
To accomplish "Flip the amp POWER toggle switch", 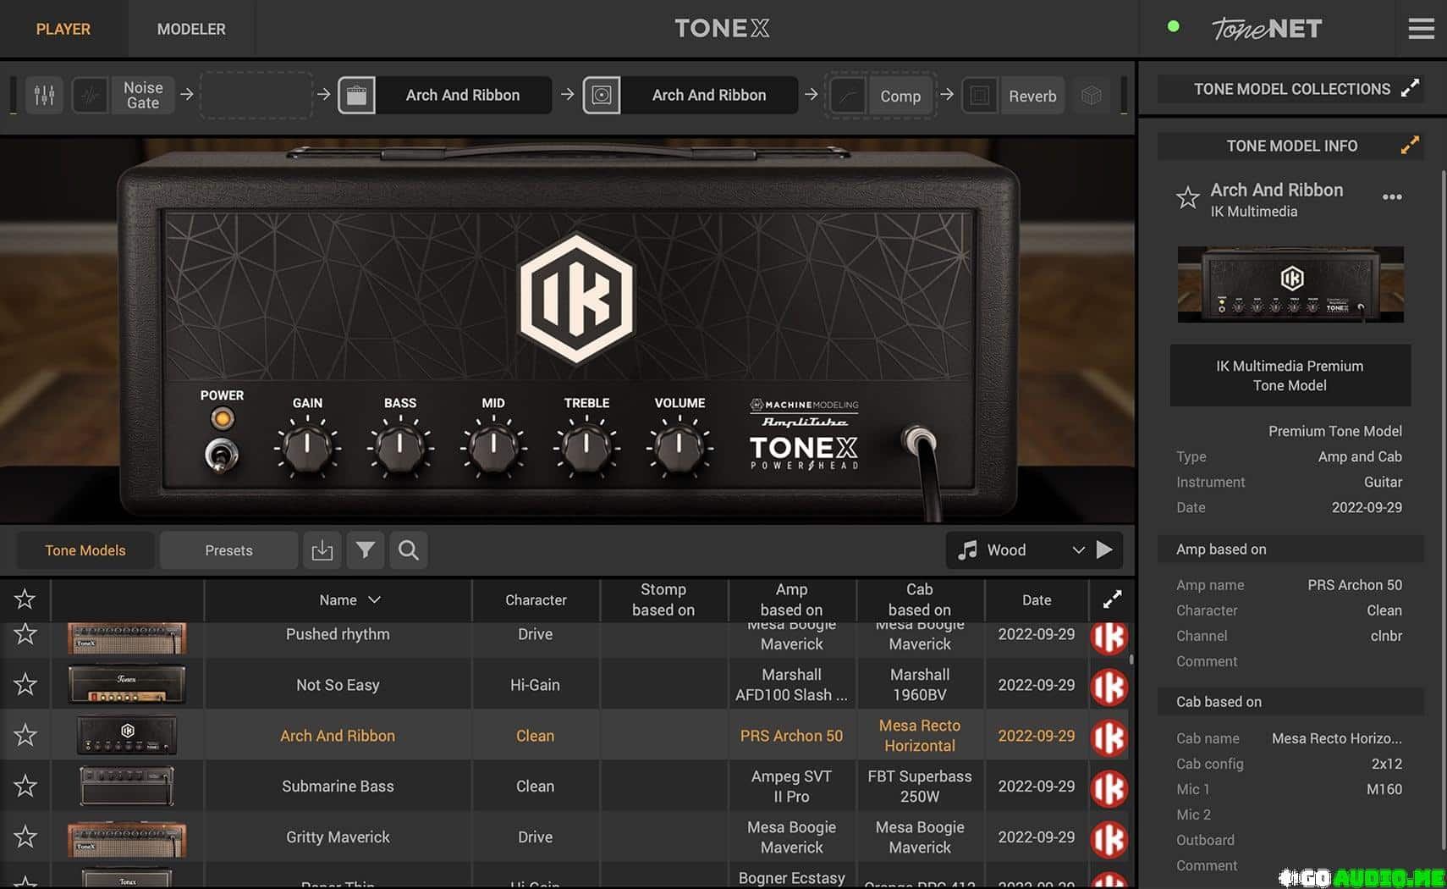I will [222, 456].
